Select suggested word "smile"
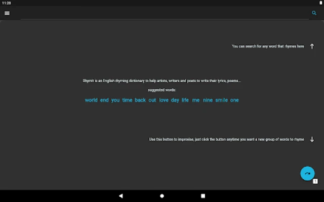Image resolution: width=324 pixels, height=202 pixels. pos(222,100)
